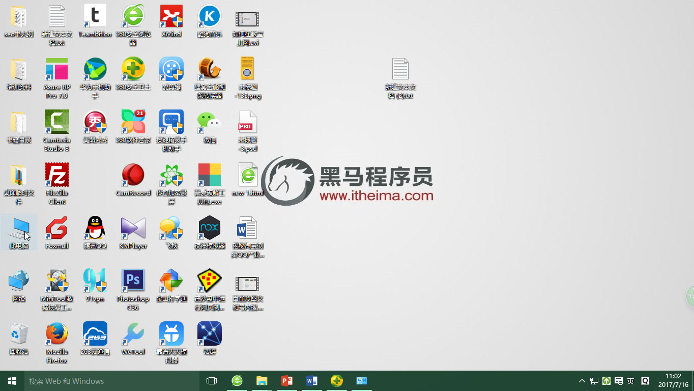Launch 360安全浏览器 desktop icon
694x391 pixels.
coord(133,25)
